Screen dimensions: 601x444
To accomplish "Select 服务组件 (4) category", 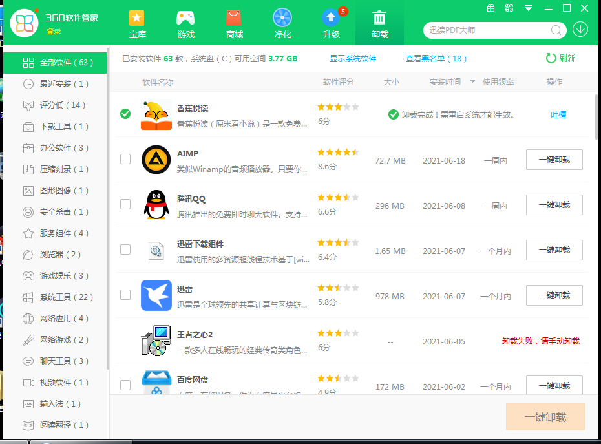I will [x=55, y=233].
